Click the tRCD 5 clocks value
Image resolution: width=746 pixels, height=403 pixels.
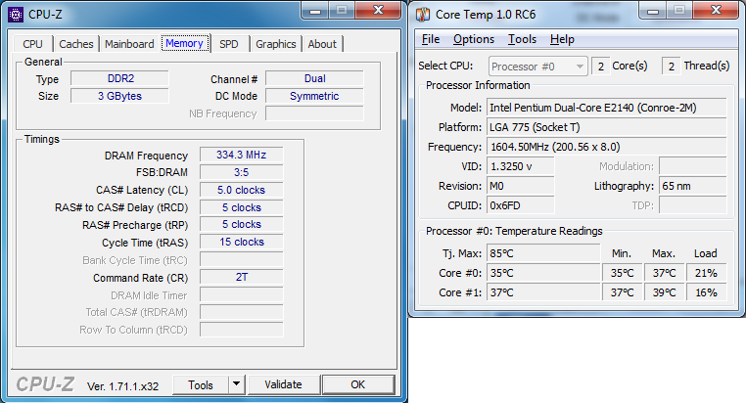(241, 207)
